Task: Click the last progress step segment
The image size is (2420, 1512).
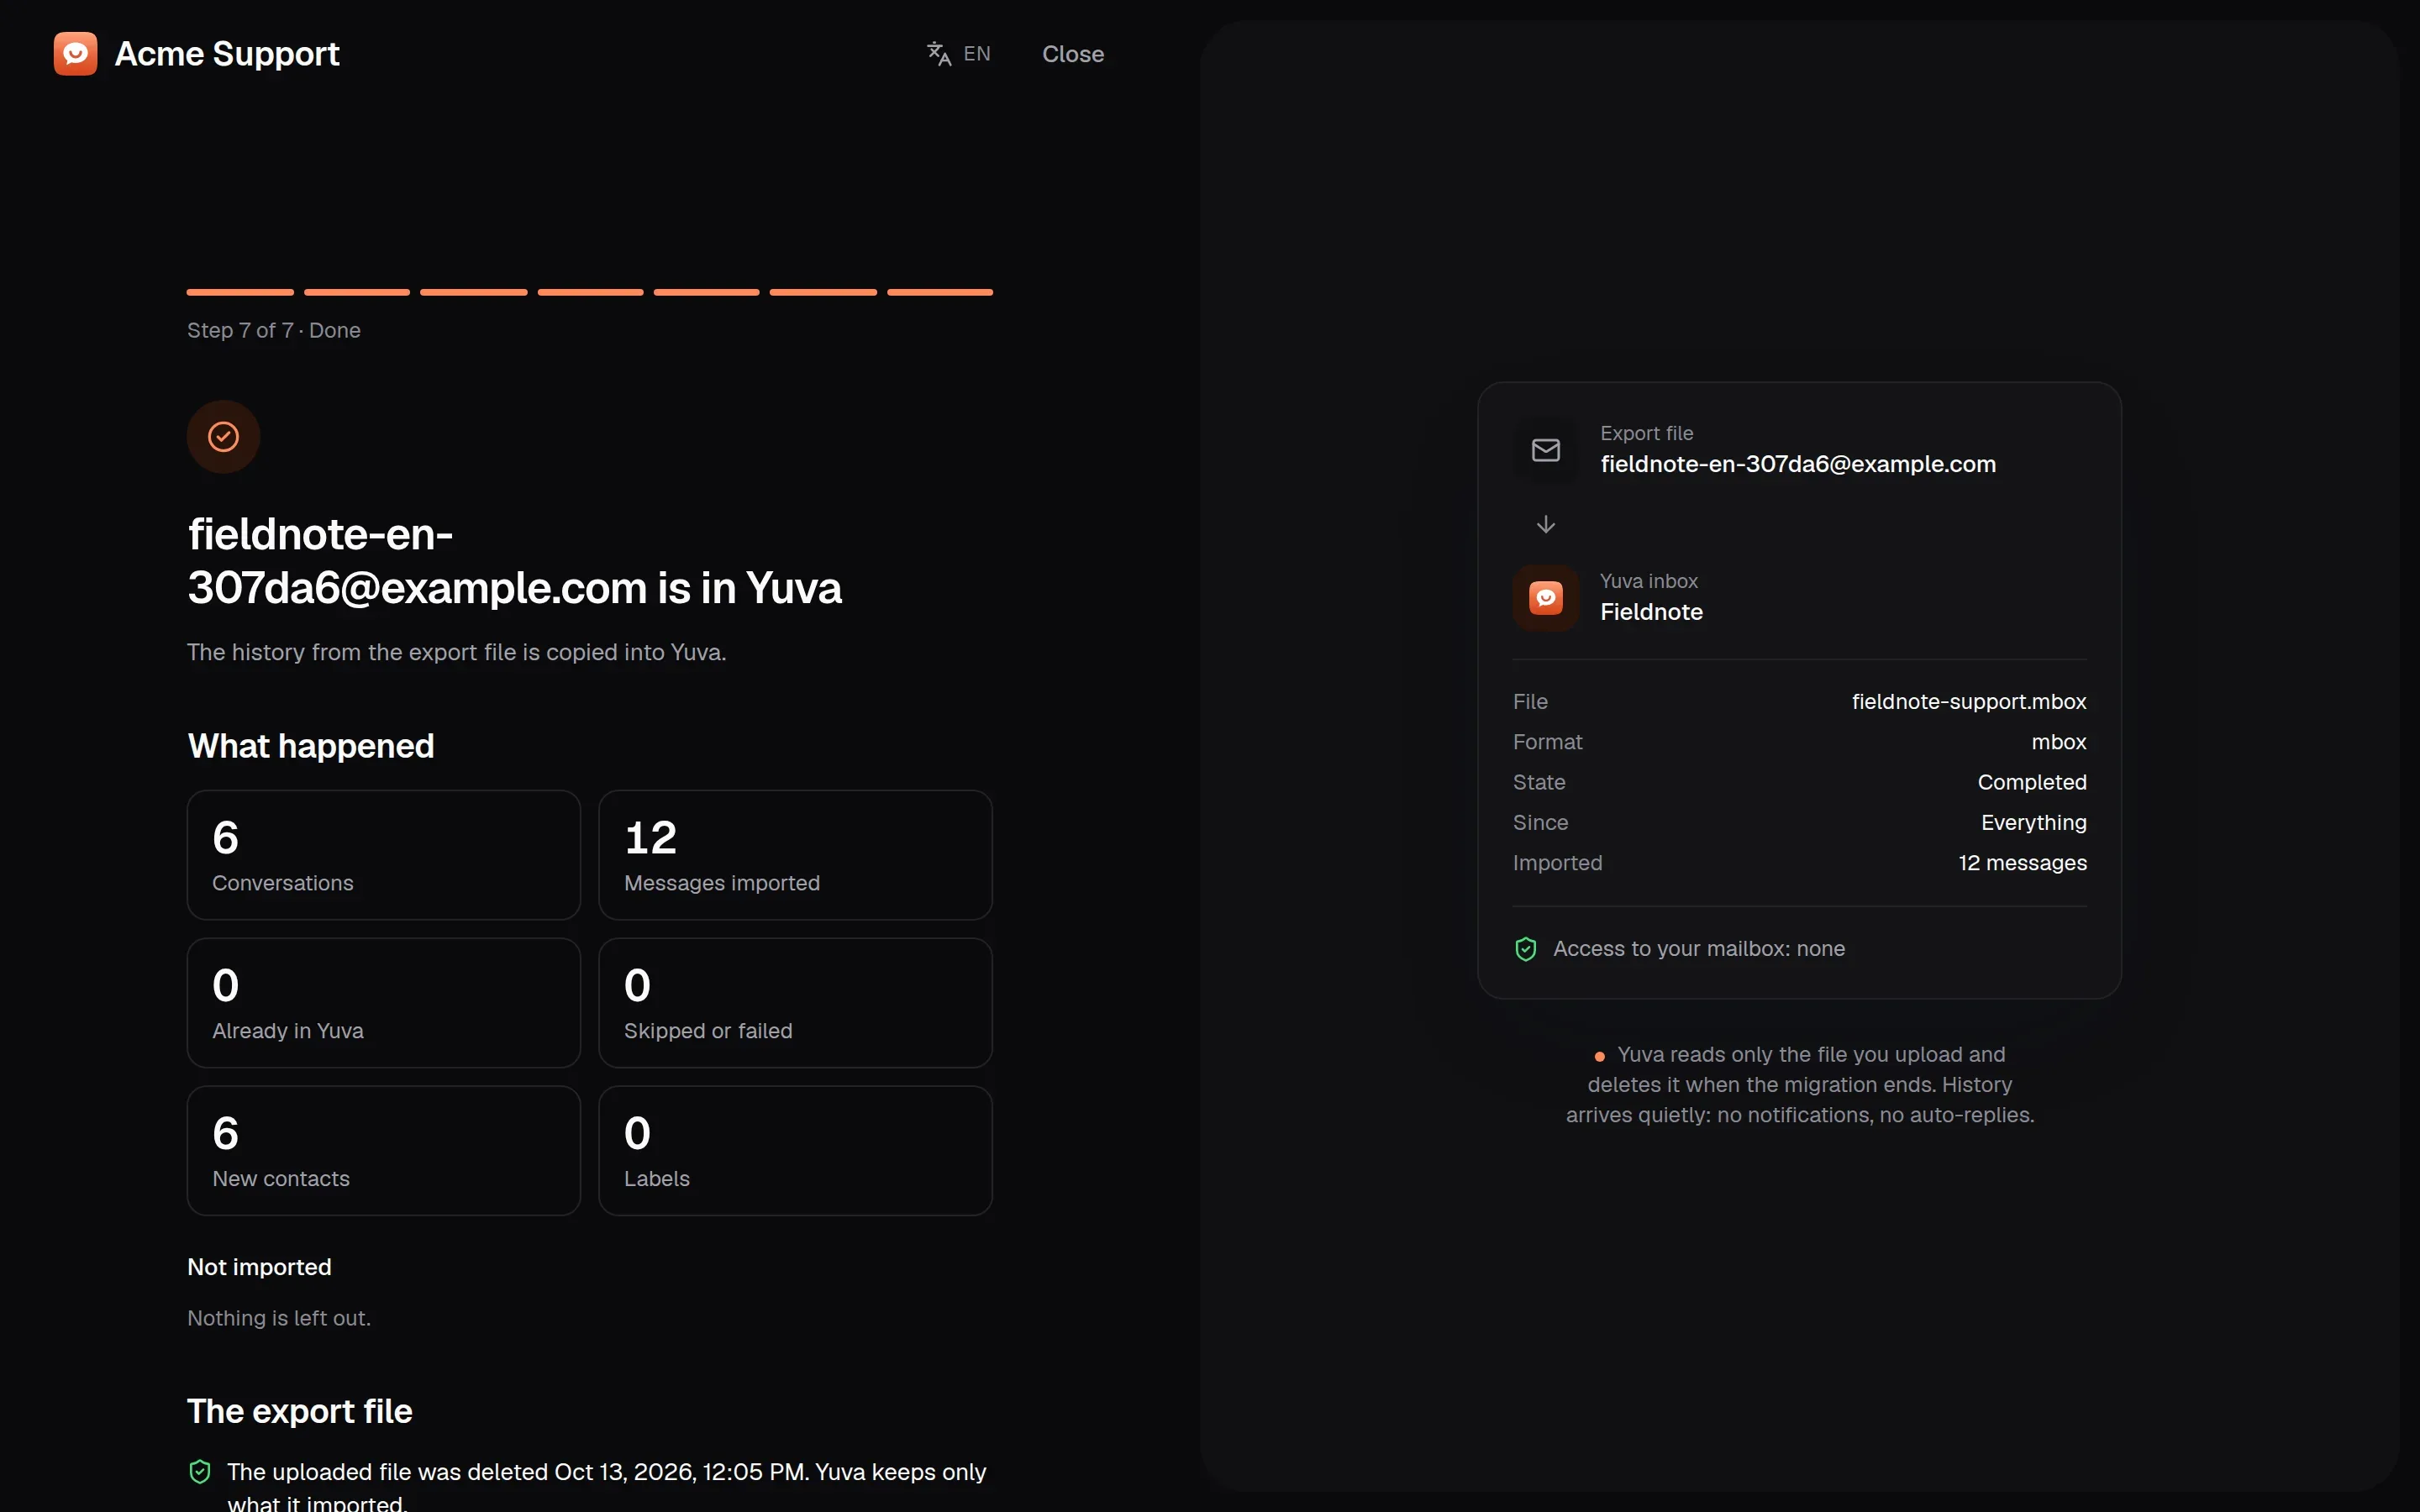Action: (x=940, y=292)
